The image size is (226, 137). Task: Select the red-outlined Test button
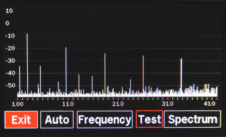pos(149,119)
